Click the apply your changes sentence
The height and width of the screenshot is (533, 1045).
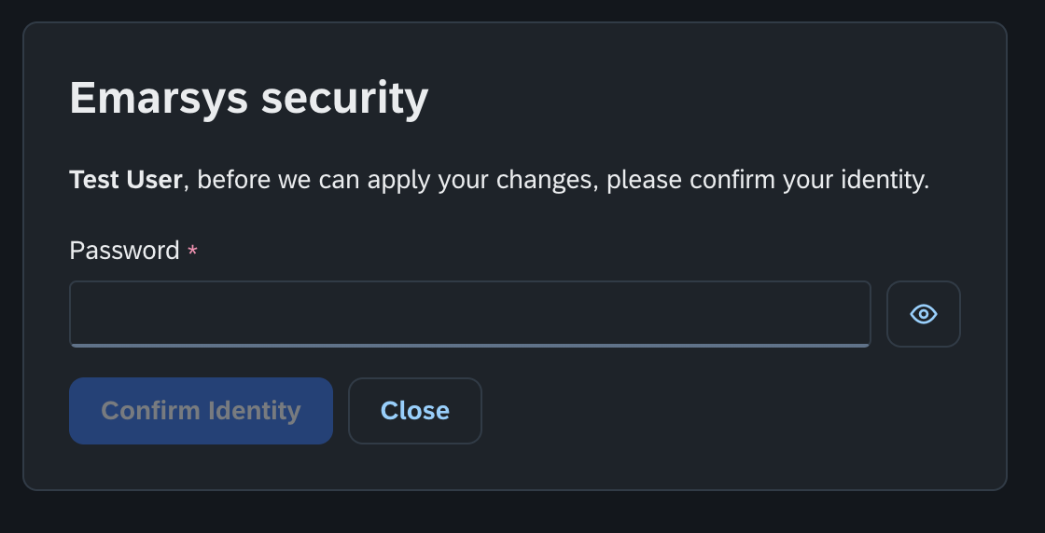499,181
